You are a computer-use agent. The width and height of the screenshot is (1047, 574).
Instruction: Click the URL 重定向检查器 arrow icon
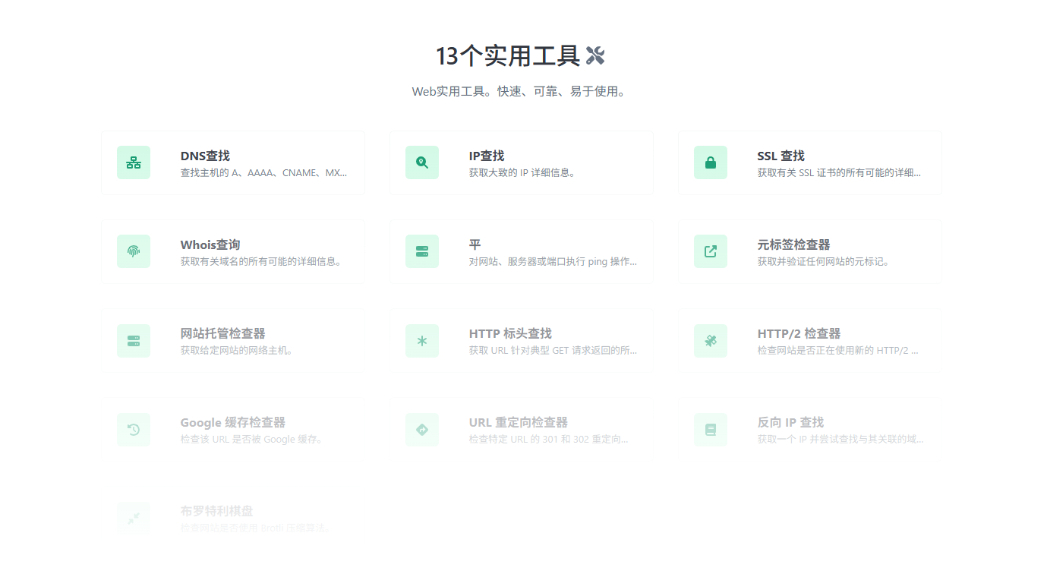(x=422, y=430)
